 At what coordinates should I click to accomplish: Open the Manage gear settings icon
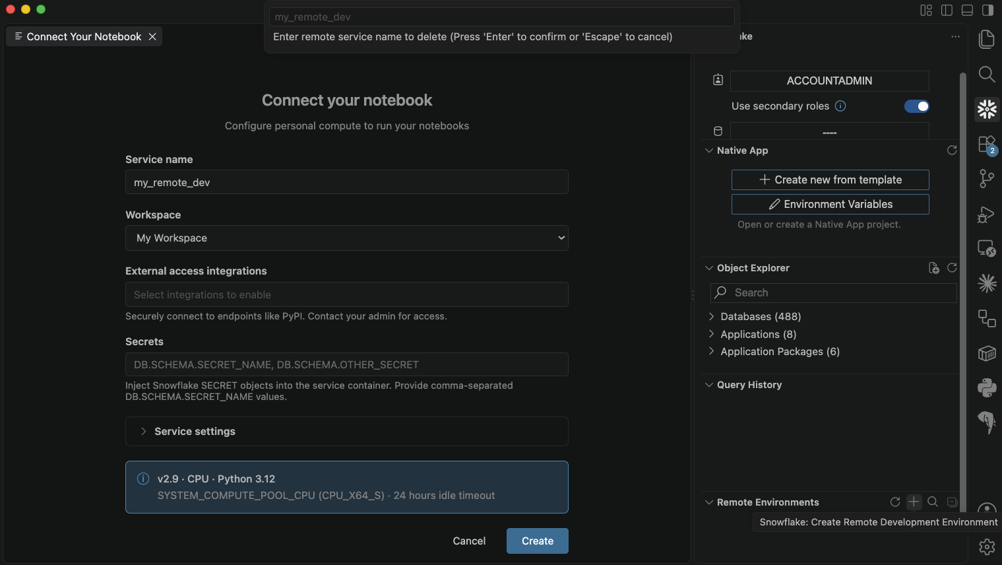(987, 547)
